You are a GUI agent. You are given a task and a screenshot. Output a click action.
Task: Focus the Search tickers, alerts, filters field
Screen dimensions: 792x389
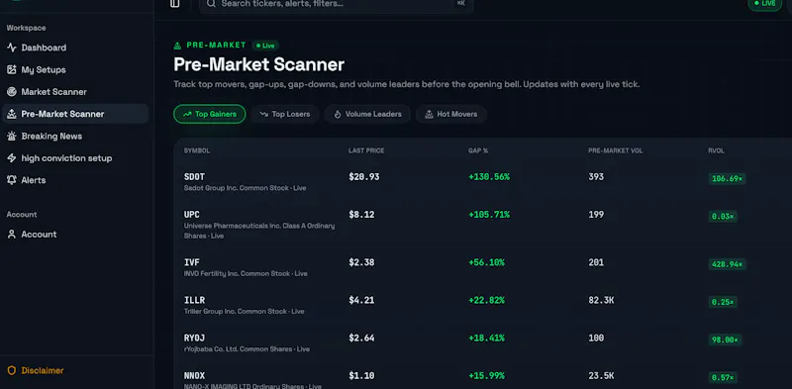click(337, 4)
